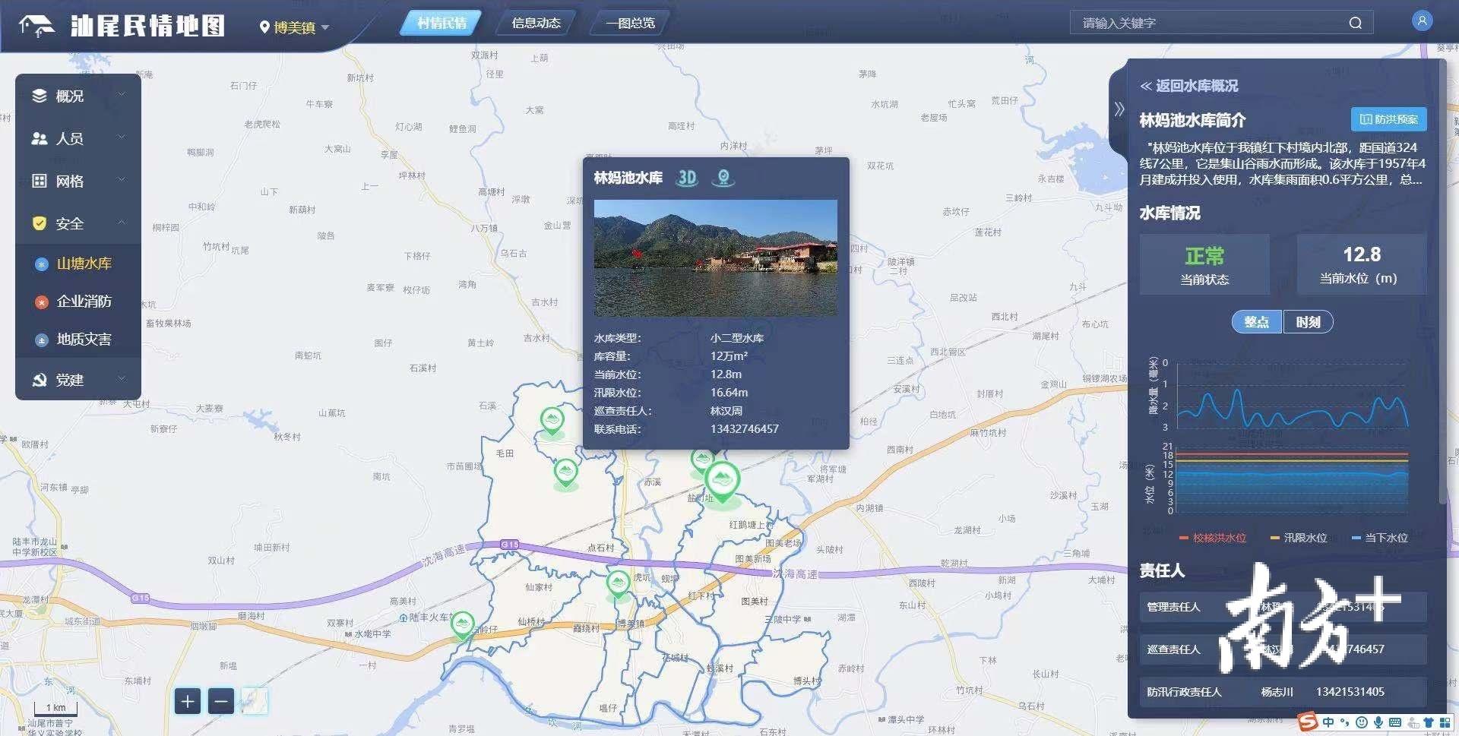Click phone number 13421531405
Screen dimensions: 1459x736
[1350, 692]
